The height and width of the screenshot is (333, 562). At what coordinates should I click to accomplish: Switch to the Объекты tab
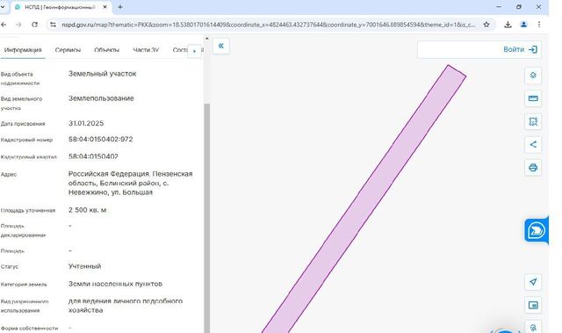click(x=106, y=50)
